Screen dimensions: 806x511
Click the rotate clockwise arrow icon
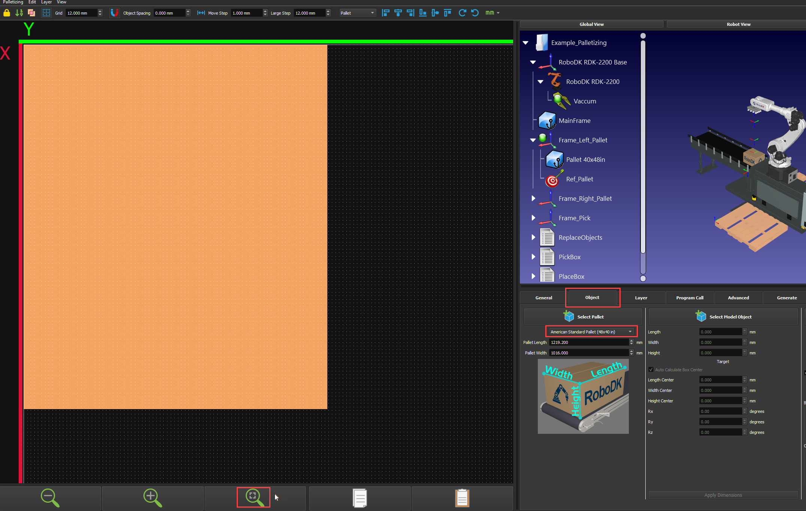(x=462, y=13)
